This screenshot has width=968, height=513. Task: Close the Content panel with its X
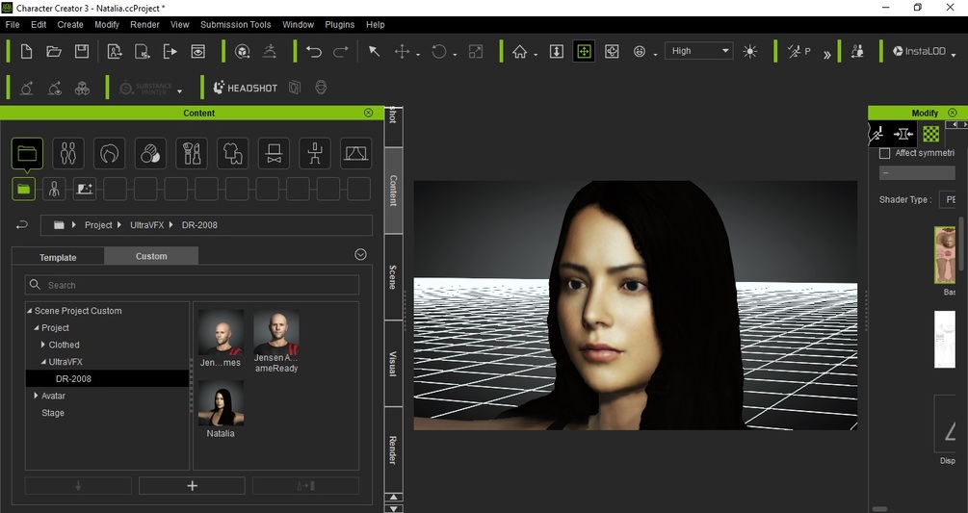click(x=369, y=113)
